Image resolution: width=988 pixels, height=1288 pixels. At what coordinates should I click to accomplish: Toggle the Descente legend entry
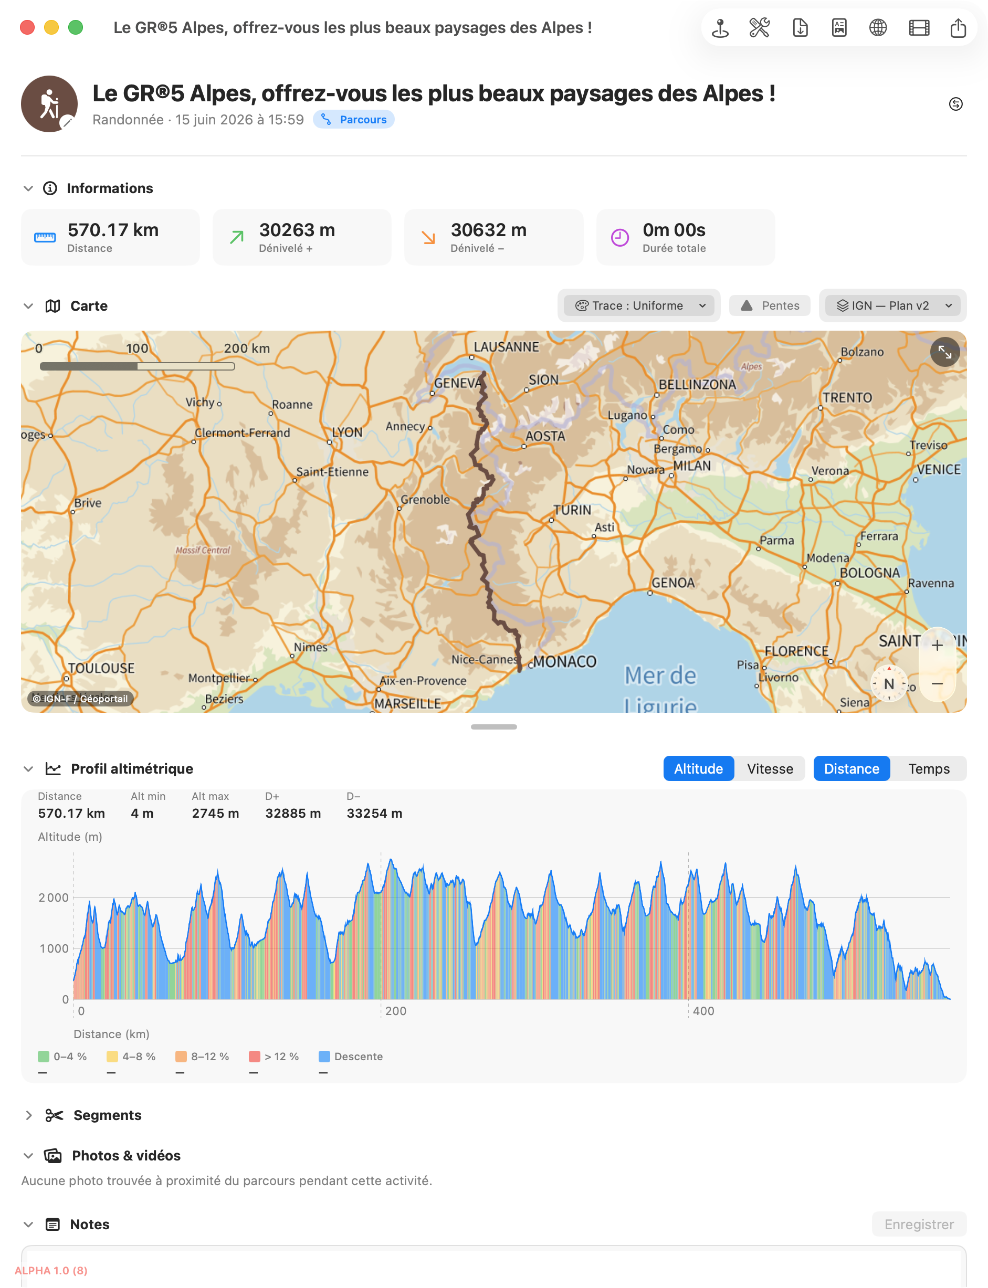click(351, 1057)
